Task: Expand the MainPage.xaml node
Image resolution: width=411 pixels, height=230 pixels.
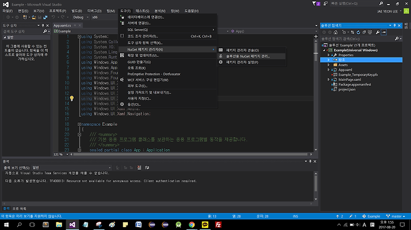Action: [x=328, y=80]
